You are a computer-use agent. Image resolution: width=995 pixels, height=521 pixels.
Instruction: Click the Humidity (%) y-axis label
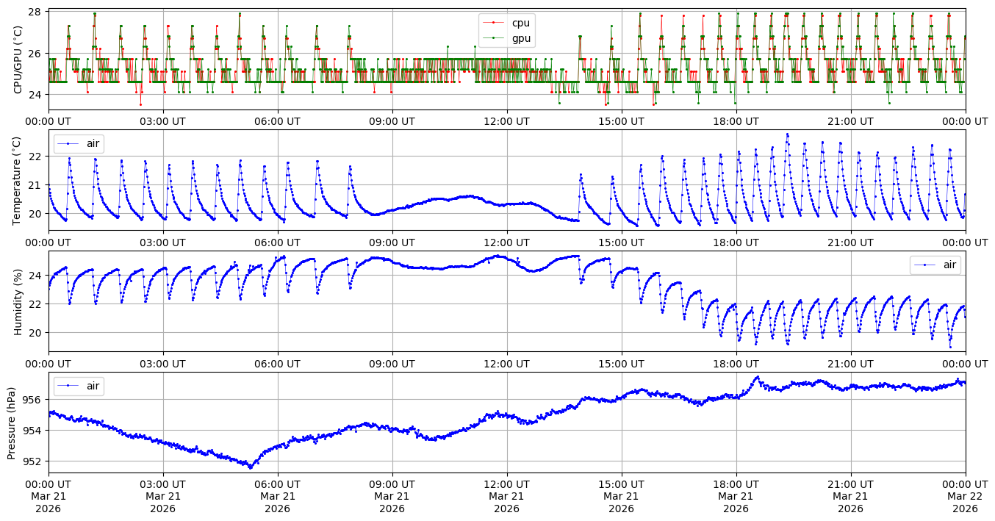pyautogui.click(x=18, y=301)
